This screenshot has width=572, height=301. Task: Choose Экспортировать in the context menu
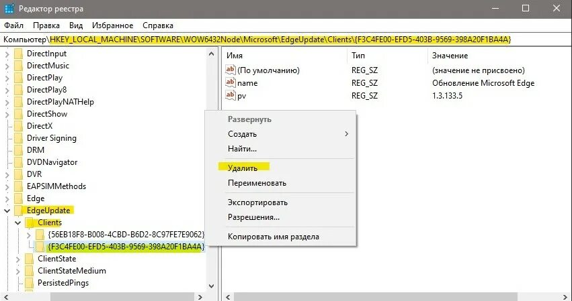pos(257,202)
